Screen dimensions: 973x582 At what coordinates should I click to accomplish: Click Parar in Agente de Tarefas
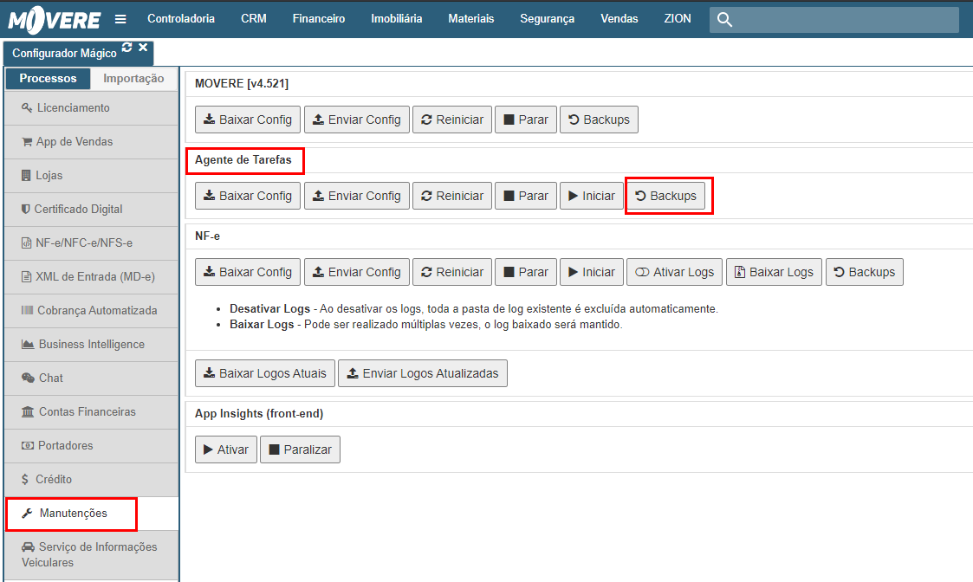coord(526,196)
